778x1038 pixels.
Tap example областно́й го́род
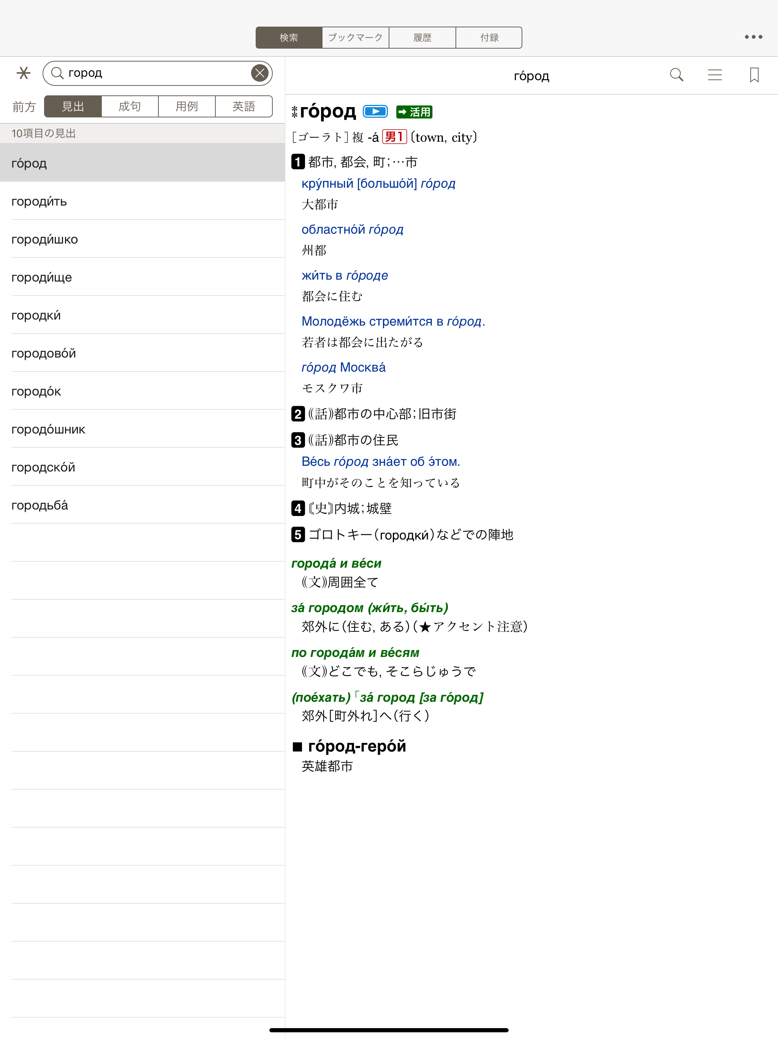(x=353, y=229)
